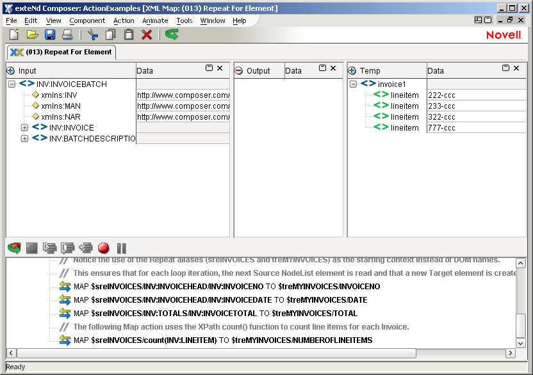Restore down the inner document window
Screen dimensions: 533x375
click(510, 20)
